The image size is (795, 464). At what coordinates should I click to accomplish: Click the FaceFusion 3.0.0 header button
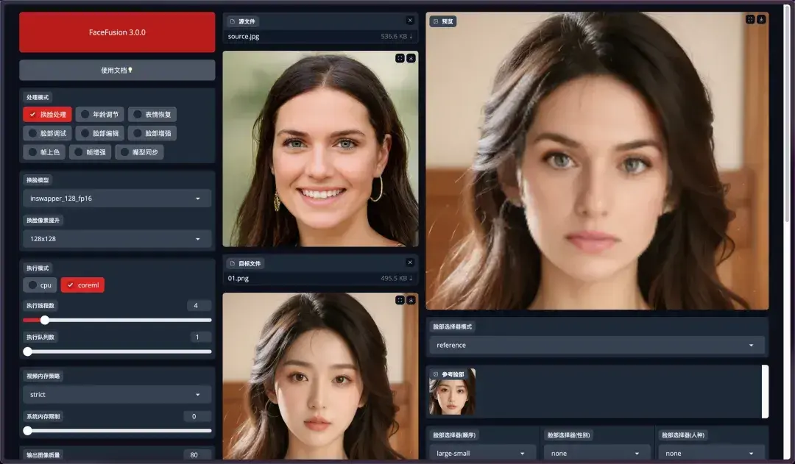click(x=116, y=32)
